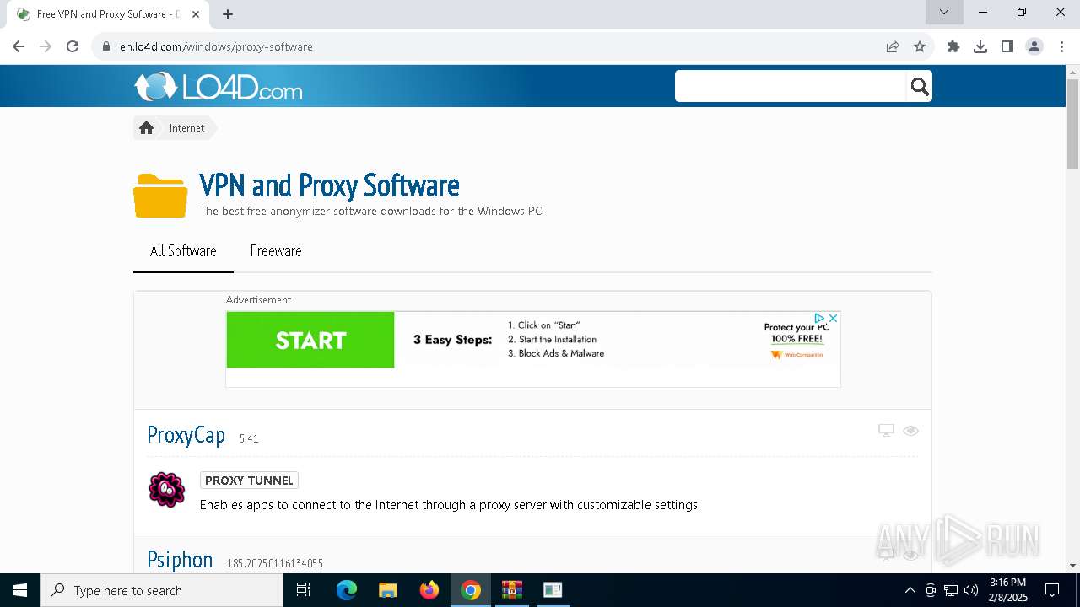Screen dimensions: 1080x607
Task: Click the AdChoices icon on the advertisement
Action: click(819, 318)
